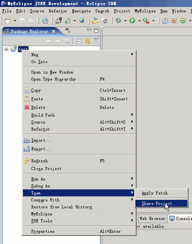Open the Package Explorer view menu triangle

click(96, 40)
